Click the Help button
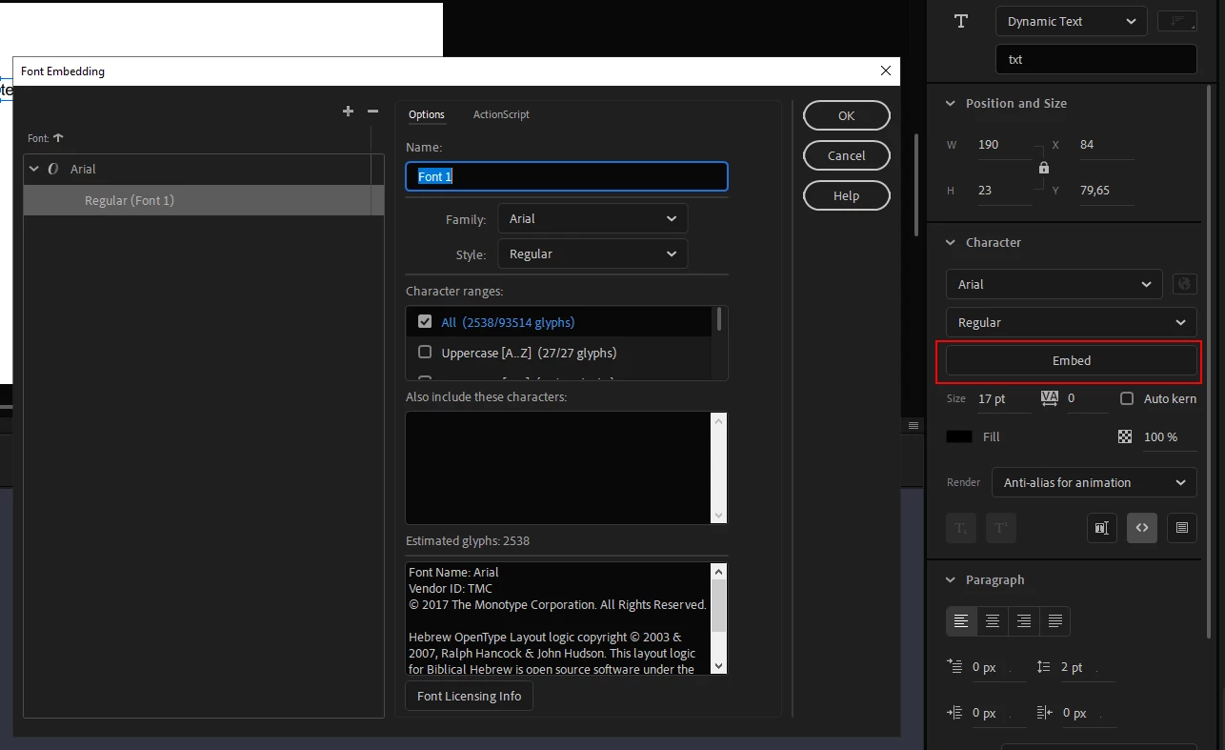 click(847, 195)
